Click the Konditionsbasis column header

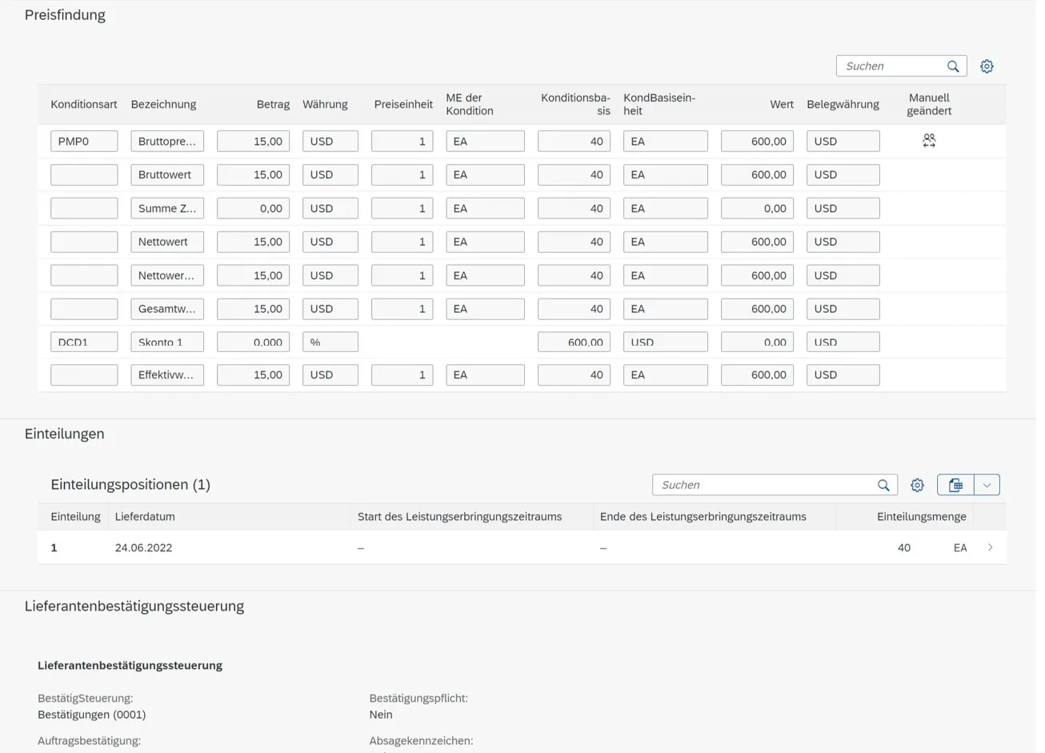(575, 104)
